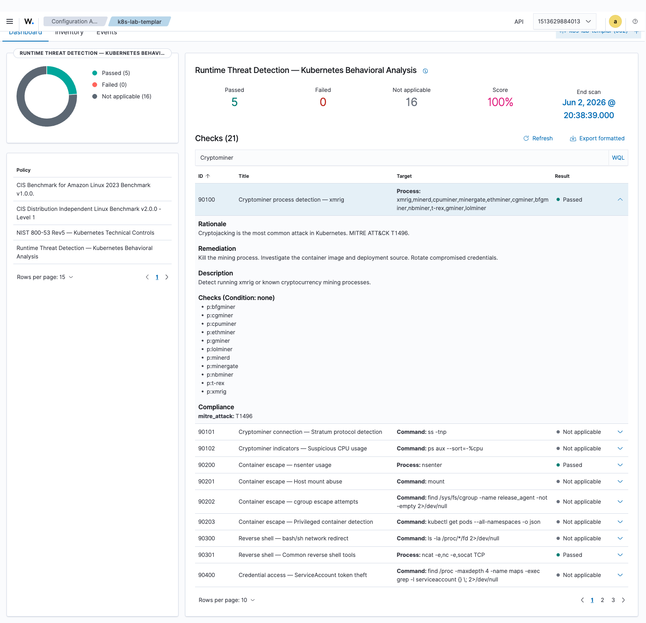
Task: Refresh the checks list
Action: tap(538, 138)
